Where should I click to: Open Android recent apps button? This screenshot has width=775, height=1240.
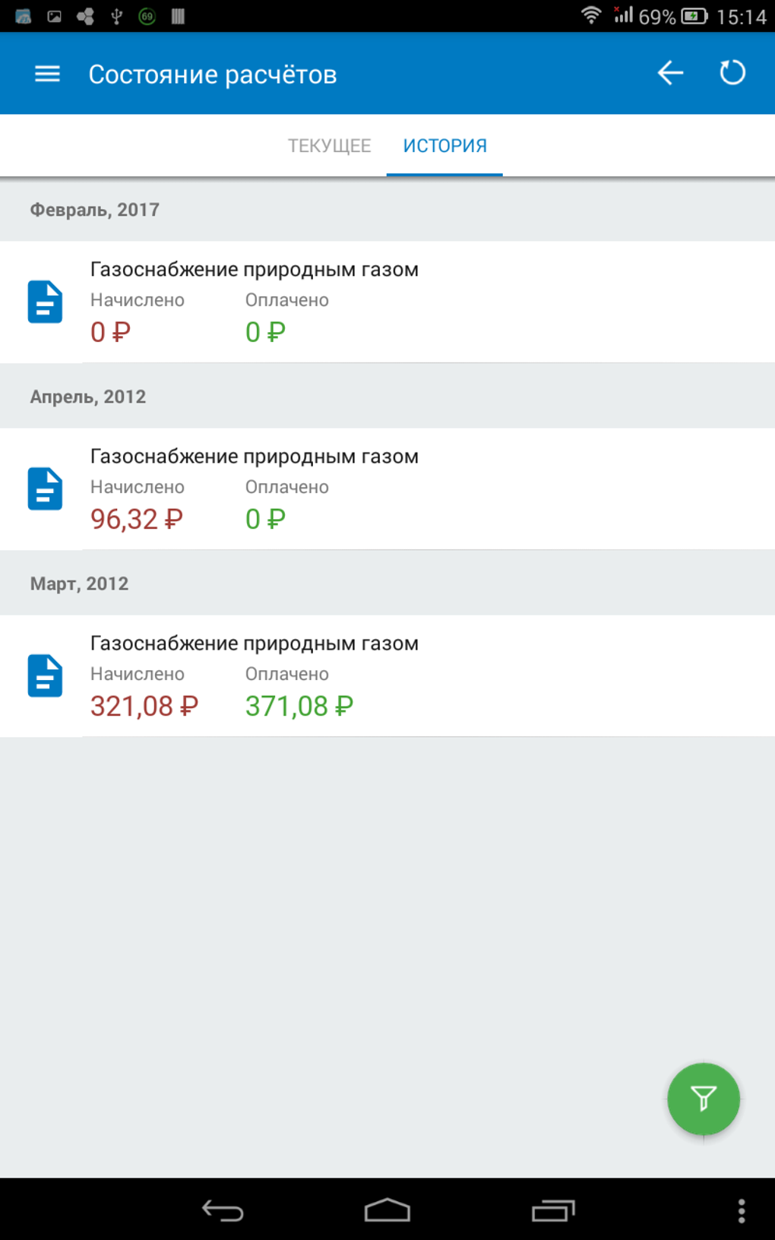553,1210
